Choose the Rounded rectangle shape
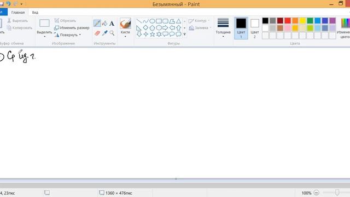The width and height of the screenshot is (350, 197). pyautogui.click(x=165, y=21)
